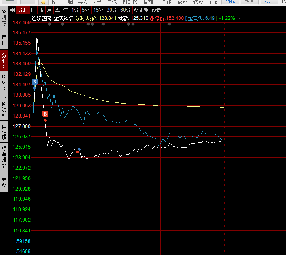Open the K线图 sidebar tab
Screen dimensions: 286x255
pos(4,82)
